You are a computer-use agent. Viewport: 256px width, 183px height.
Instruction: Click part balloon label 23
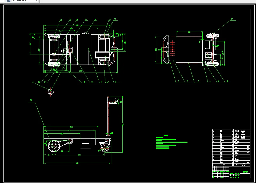31,100
